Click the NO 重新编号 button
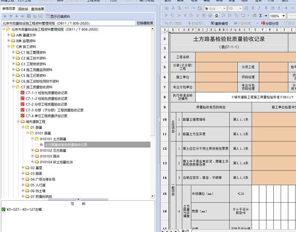Image resolution: width=296 pixels, height=232 pixels. click(x=219, y=23)
